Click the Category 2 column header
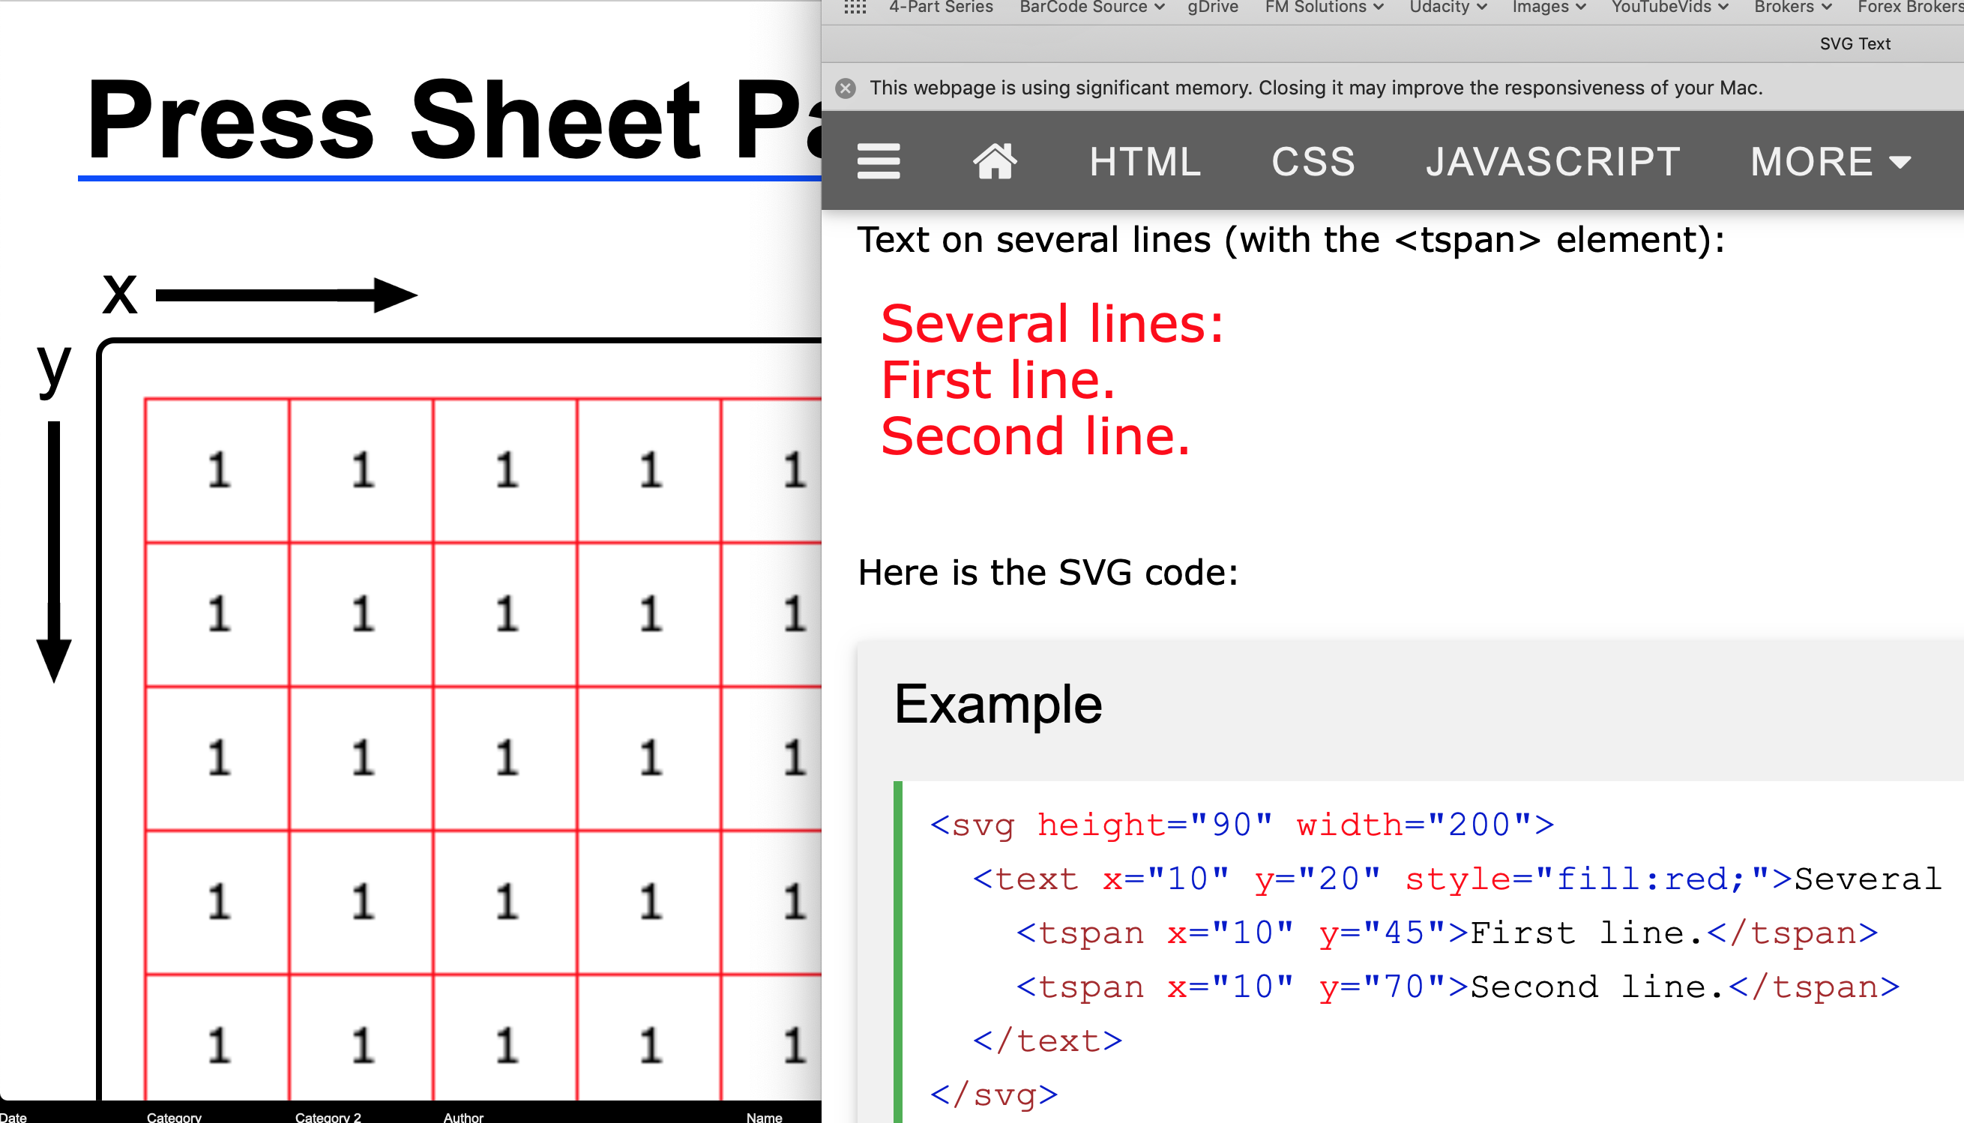 tap(328, 1117)
